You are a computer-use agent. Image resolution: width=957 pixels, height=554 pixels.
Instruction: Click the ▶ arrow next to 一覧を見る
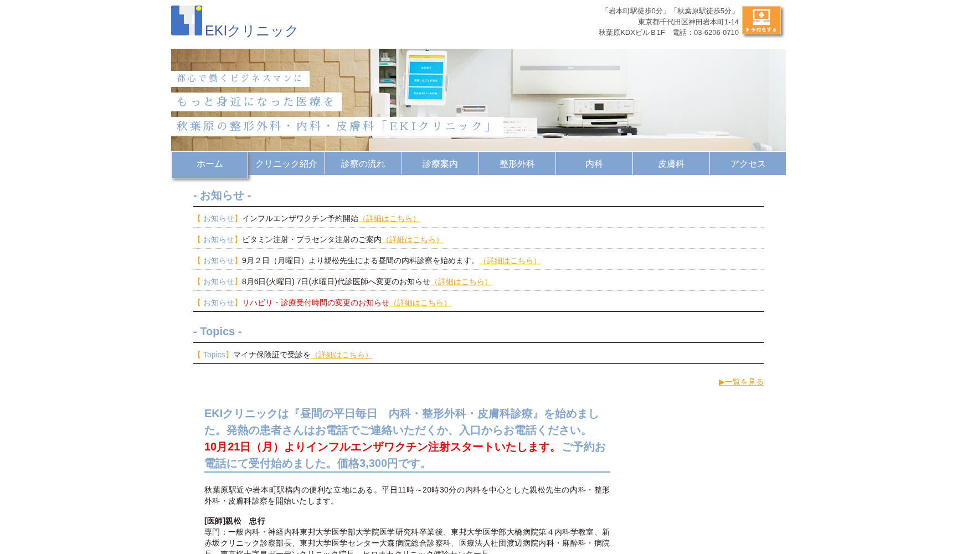pyautogui.click(x=723, y=382)
